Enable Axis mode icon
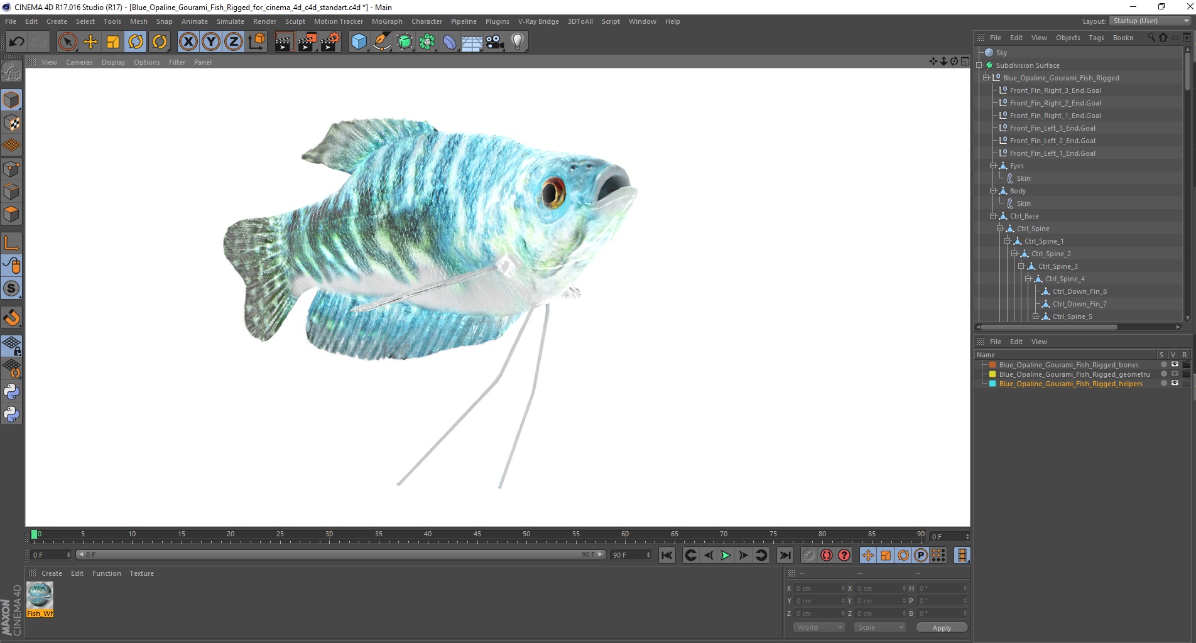 tap(11, 243)
